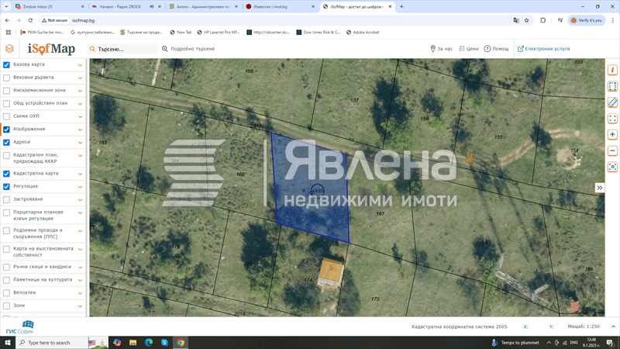Toggle the orange layers panel icon

click(x=9, y=49)
